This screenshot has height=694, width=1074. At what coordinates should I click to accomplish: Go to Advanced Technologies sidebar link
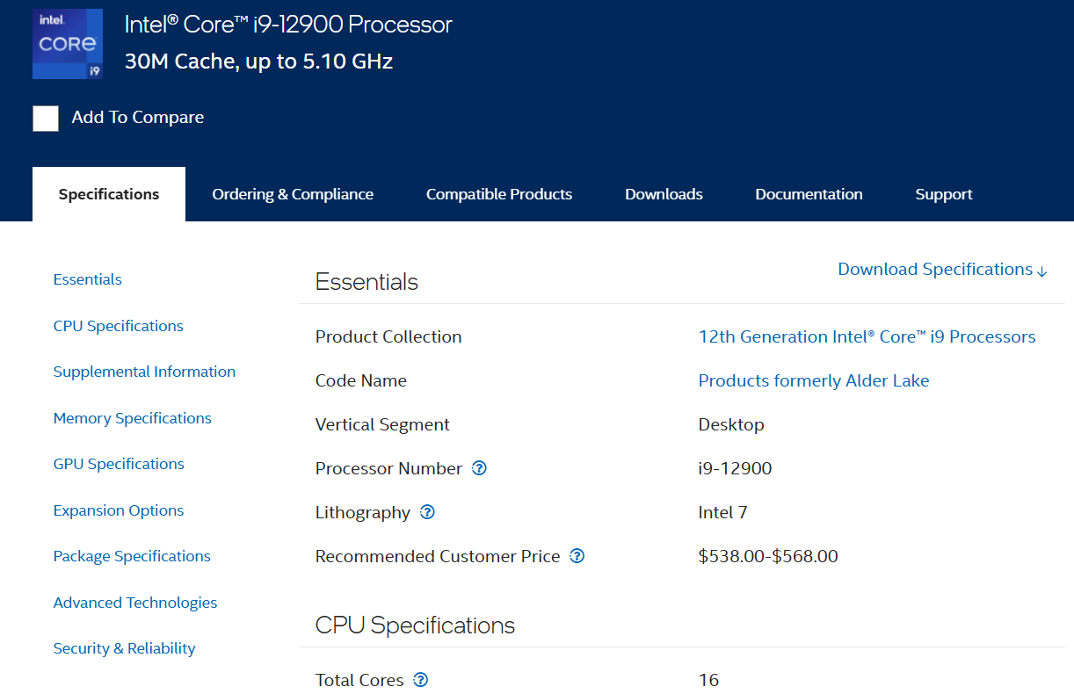(x=135, y=603)
